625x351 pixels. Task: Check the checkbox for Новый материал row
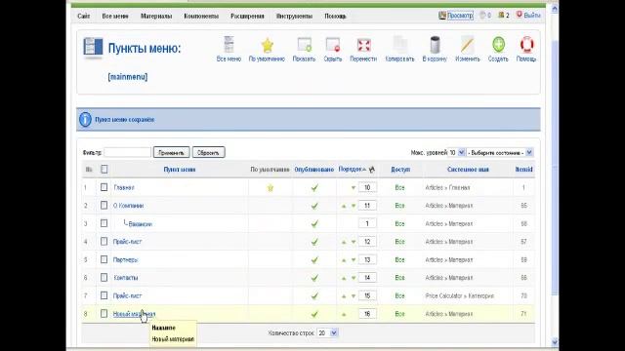coord(104,314)
